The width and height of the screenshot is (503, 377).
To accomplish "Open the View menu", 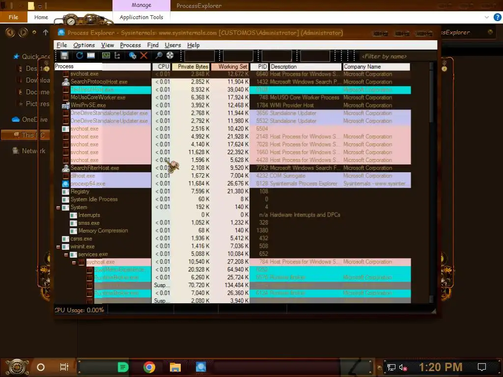I will [108, 45].
